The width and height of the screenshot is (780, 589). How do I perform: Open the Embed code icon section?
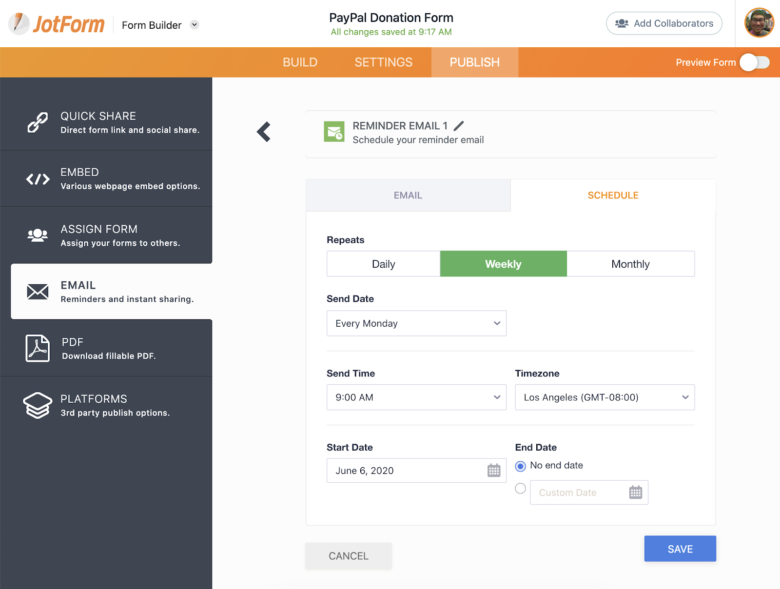click(x=38, y=179)
